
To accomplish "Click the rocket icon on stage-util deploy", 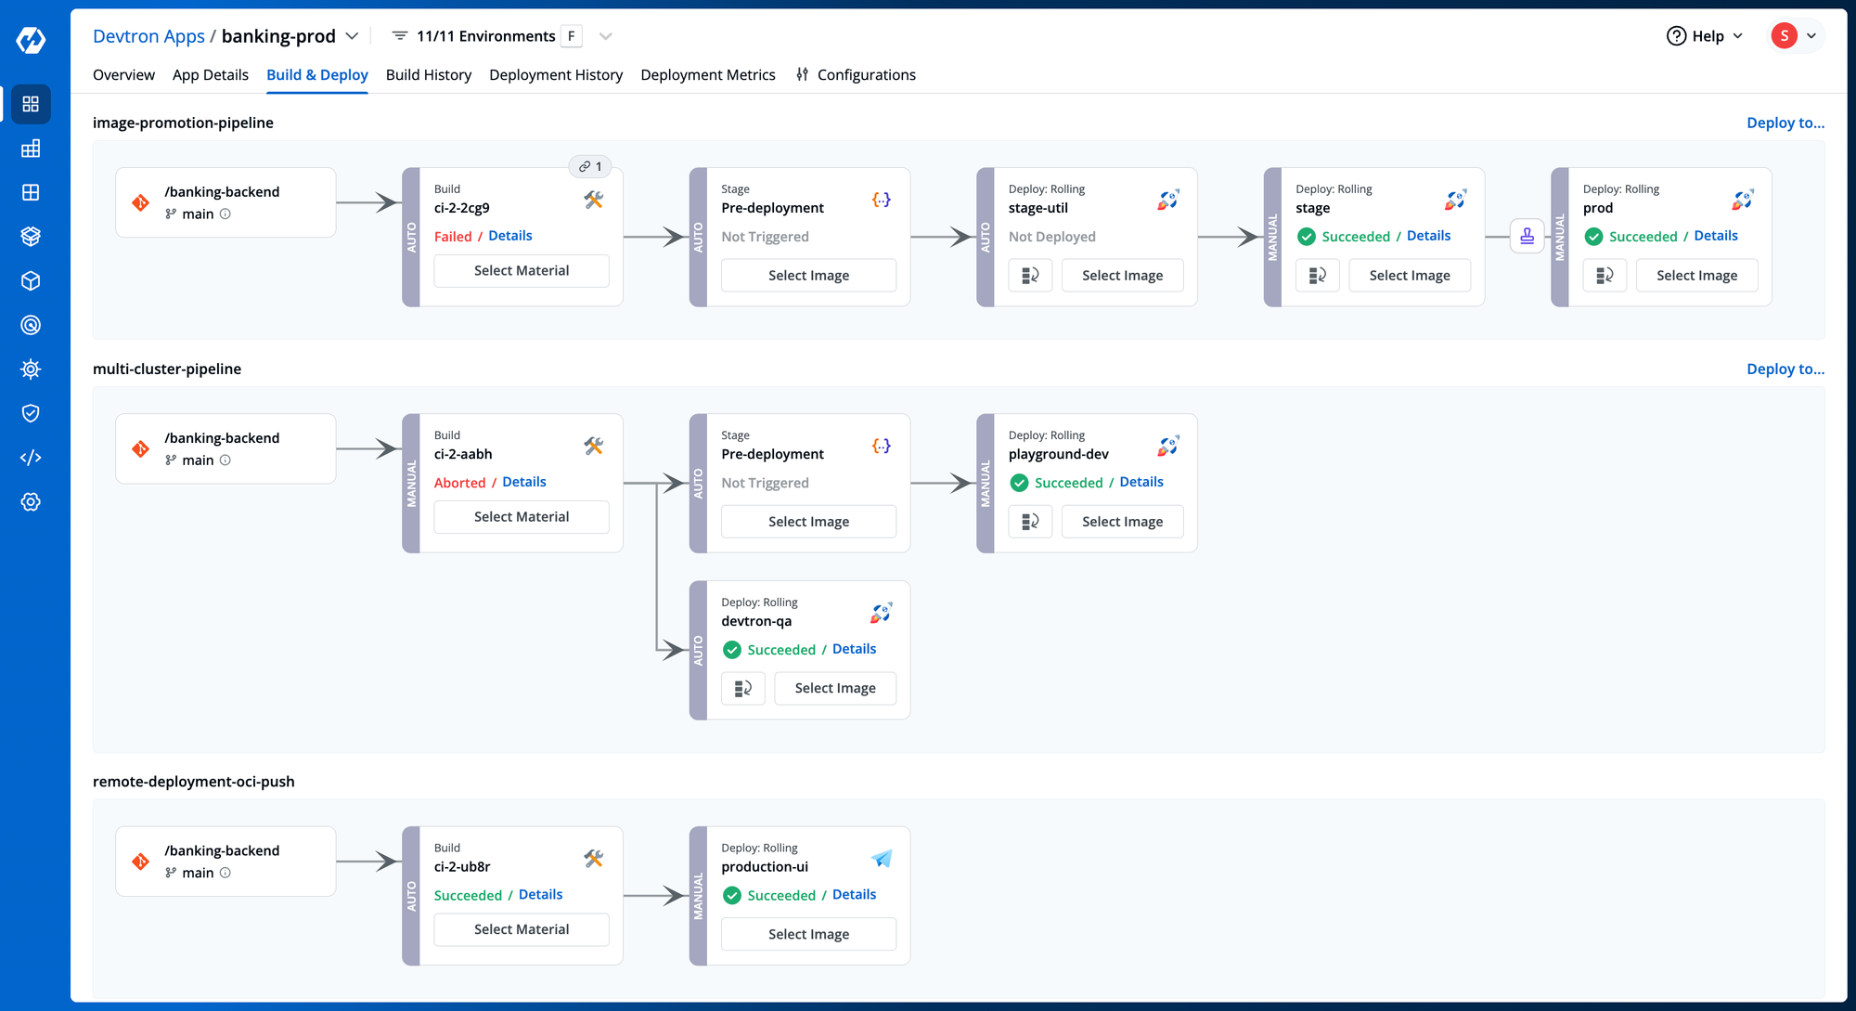I will (x=1168, y=200).
